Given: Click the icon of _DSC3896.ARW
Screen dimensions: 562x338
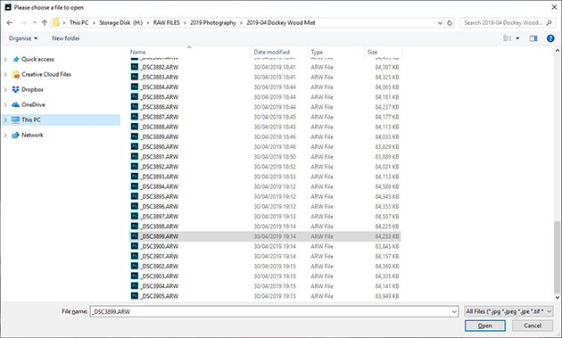Looking at the screenshot, I should tap(135, 206).
